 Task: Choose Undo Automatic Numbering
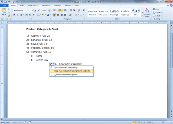point(71,67)
